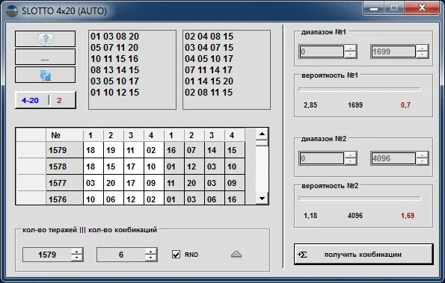This screenshot has height=283, width=445.
Task: Decrease the draw count 1579 spinner
Action: coord(76,258)
